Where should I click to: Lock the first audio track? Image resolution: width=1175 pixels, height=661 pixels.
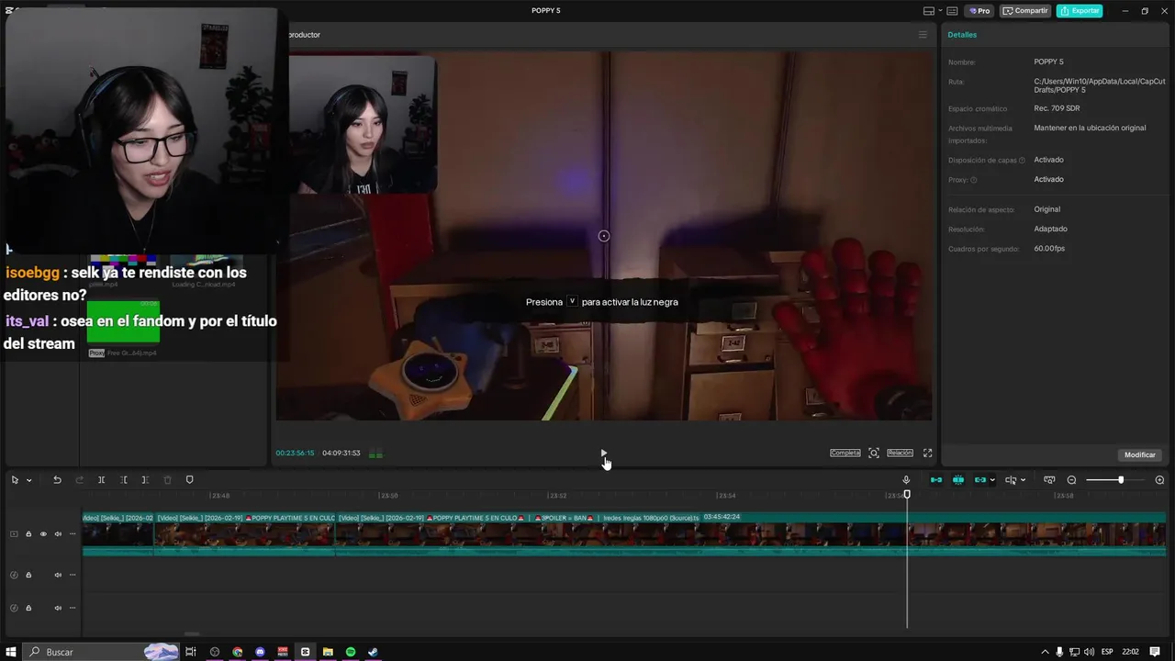pos(28,575)
